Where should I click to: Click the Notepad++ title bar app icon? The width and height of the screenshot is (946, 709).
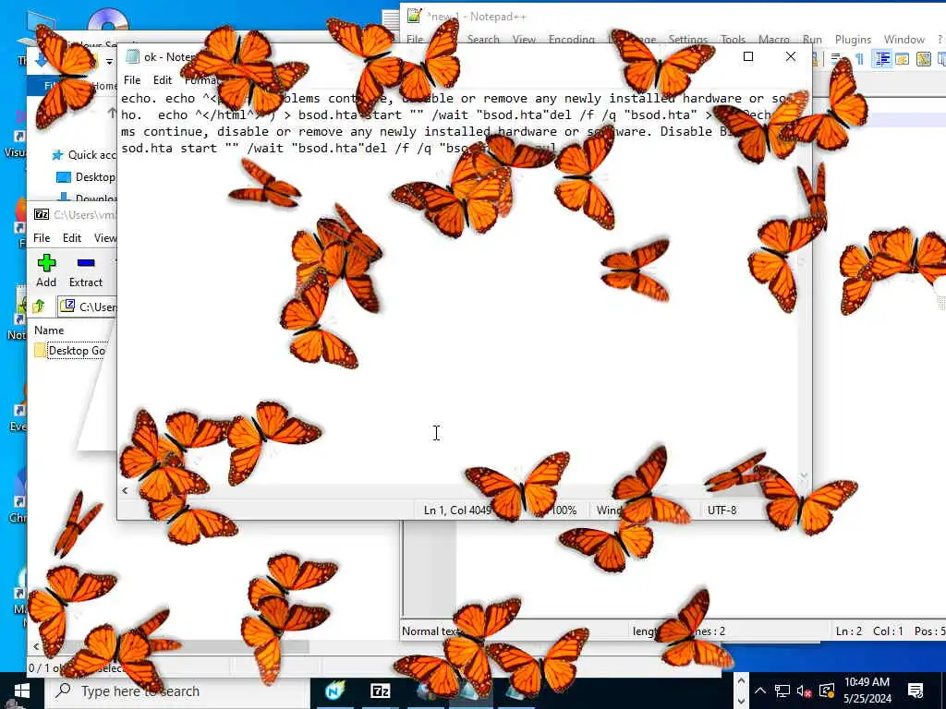coord(414,16)
